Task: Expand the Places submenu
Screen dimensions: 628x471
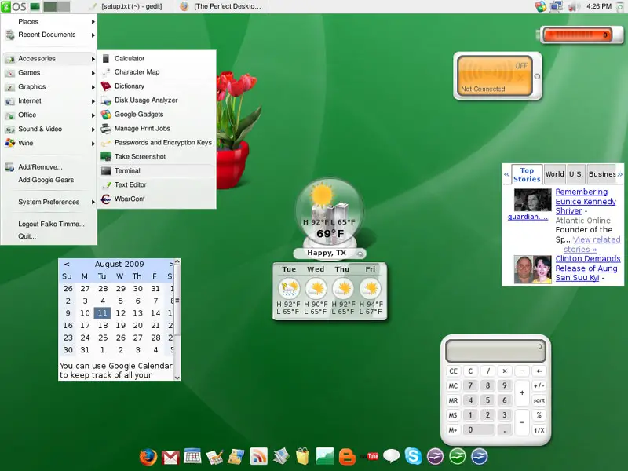Action: (x=49, y=22)
